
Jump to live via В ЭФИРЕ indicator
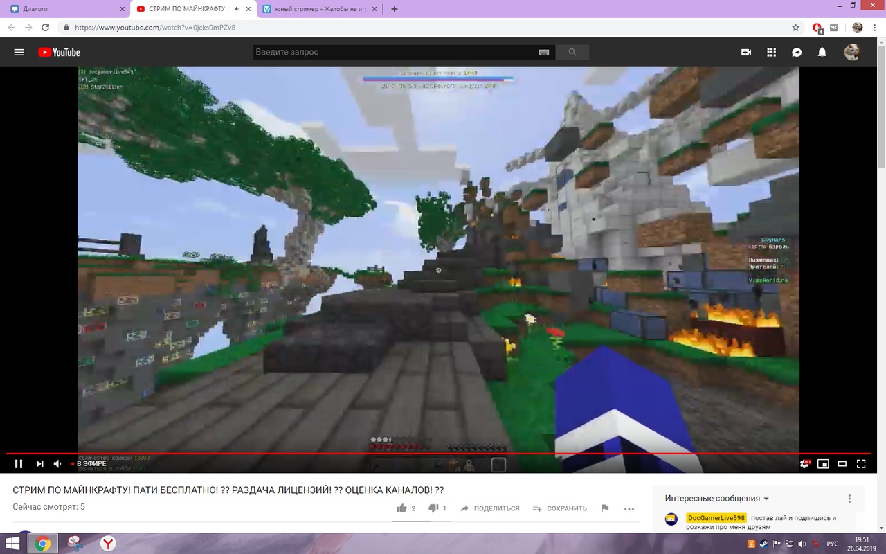click(x=89, y=464)
